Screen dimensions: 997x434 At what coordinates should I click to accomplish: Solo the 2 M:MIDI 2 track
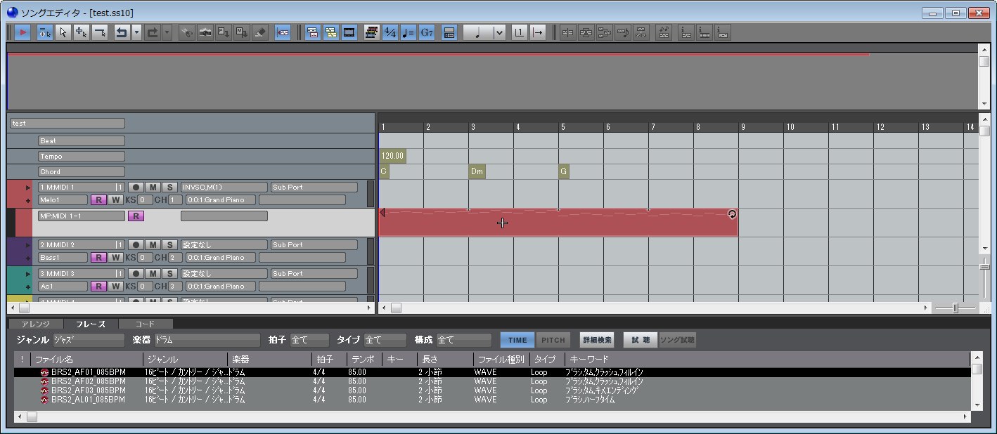169,244
